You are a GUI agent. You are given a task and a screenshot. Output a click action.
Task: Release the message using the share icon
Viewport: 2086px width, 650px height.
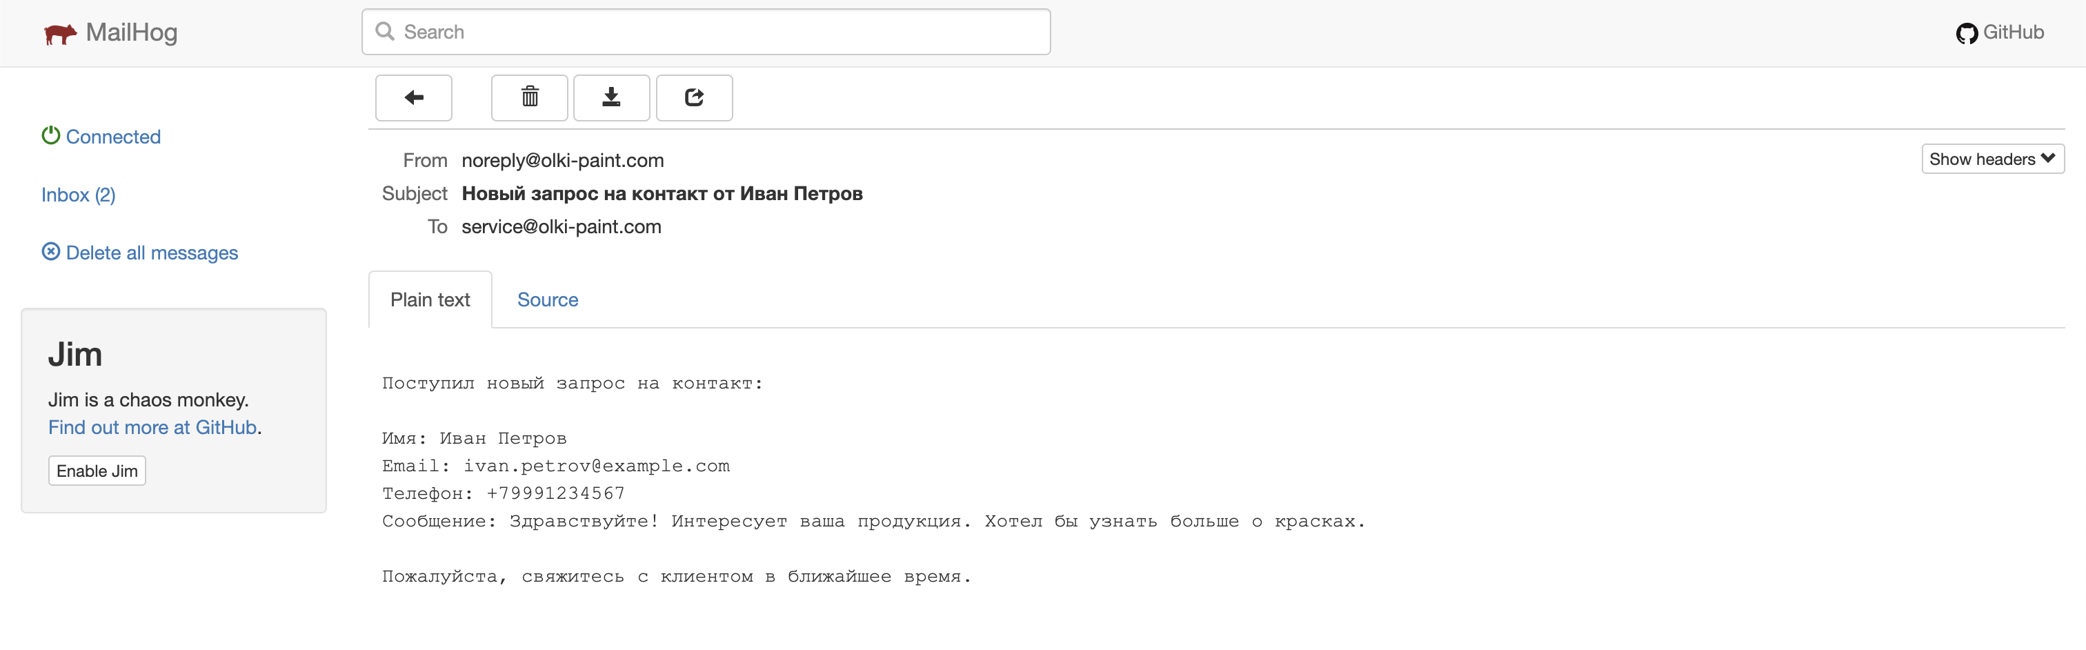694,97
